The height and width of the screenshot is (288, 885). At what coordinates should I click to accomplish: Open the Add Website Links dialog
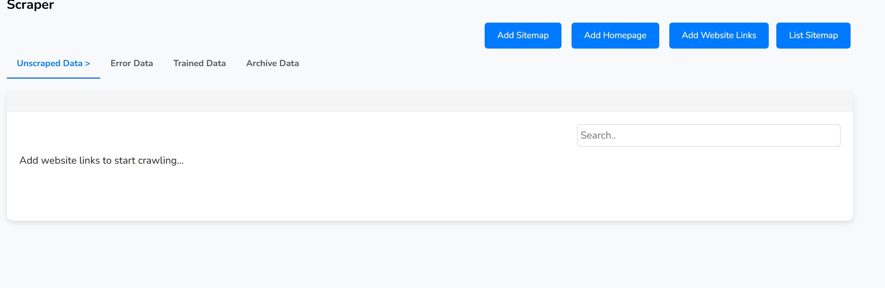tap(718, 36)
